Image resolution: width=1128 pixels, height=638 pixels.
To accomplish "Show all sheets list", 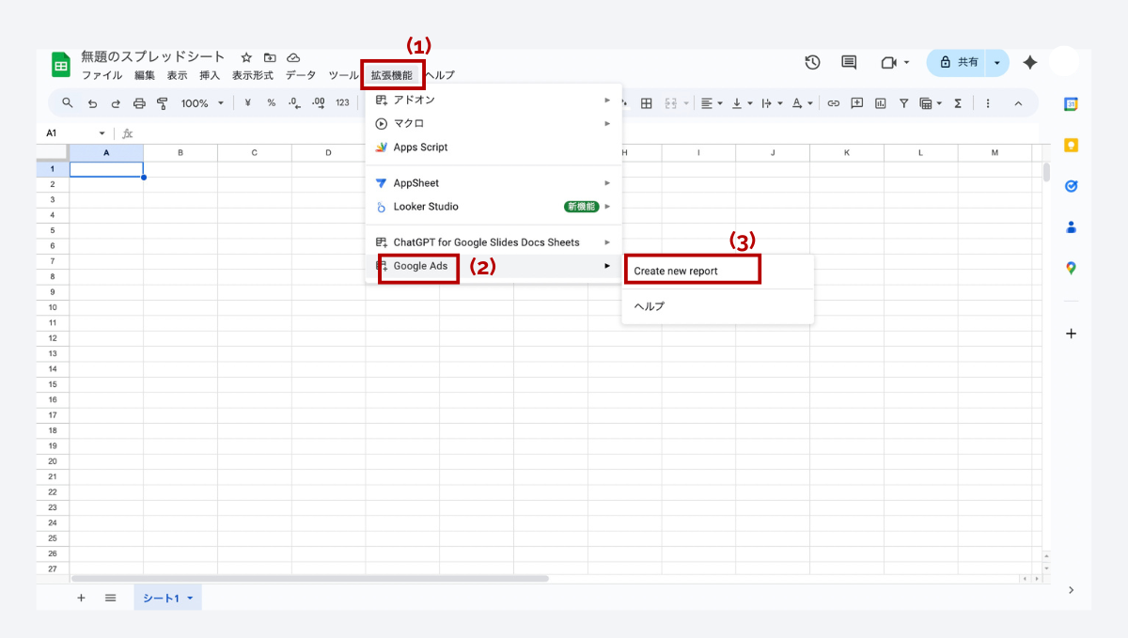I will pos(110,598).
